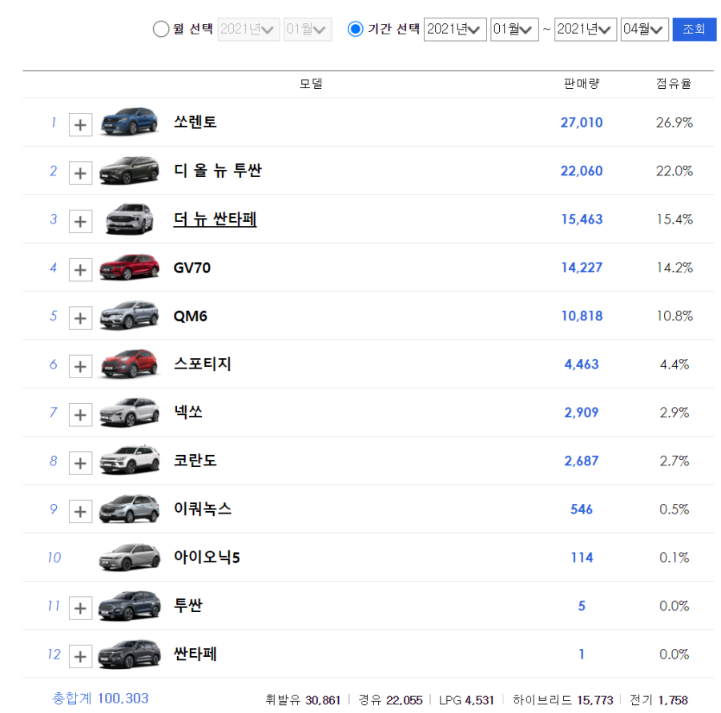Click the 하이브리드 15,773 fuel total
This screenshot has width=721, height=713.
coord(563,700)
